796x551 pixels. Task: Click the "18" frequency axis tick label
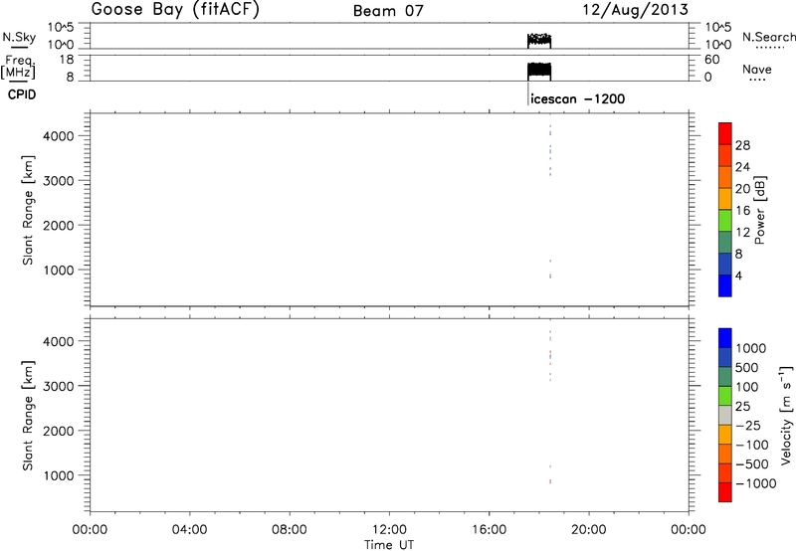66,60
